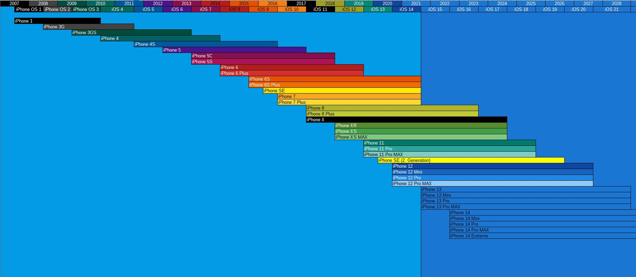Viewport: 636px width, 277px height.
Task: Select the iPhone 14 Pro MAX bar
Action: (x=543, y=230)
